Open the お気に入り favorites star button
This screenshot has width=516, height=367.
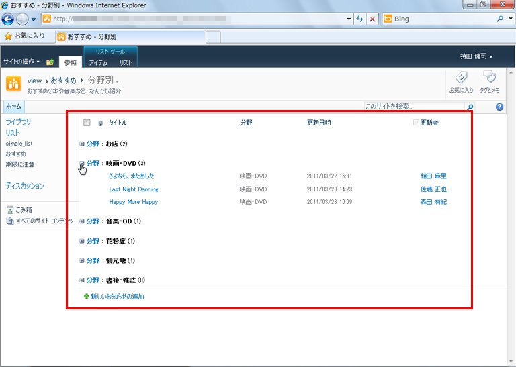click(x=25, y=36)
